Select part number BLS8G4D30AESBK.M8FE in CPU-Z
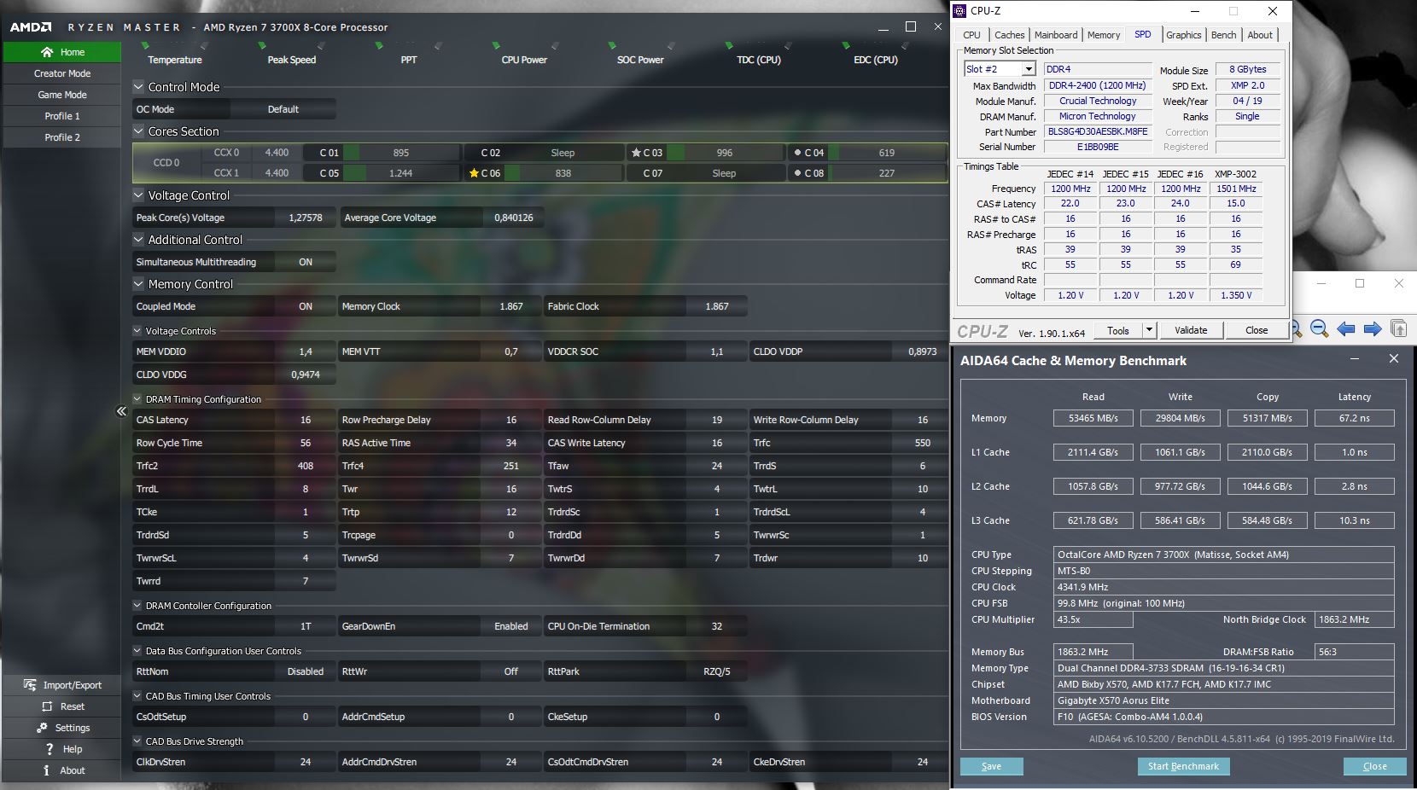The height and width of the screenshot is (790, 1417). tap(1098, 132)
